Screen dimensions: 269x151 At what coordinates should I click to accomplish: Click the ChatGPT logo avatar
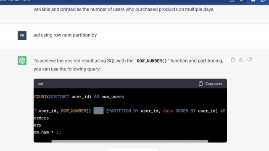[x=22, y=60]
